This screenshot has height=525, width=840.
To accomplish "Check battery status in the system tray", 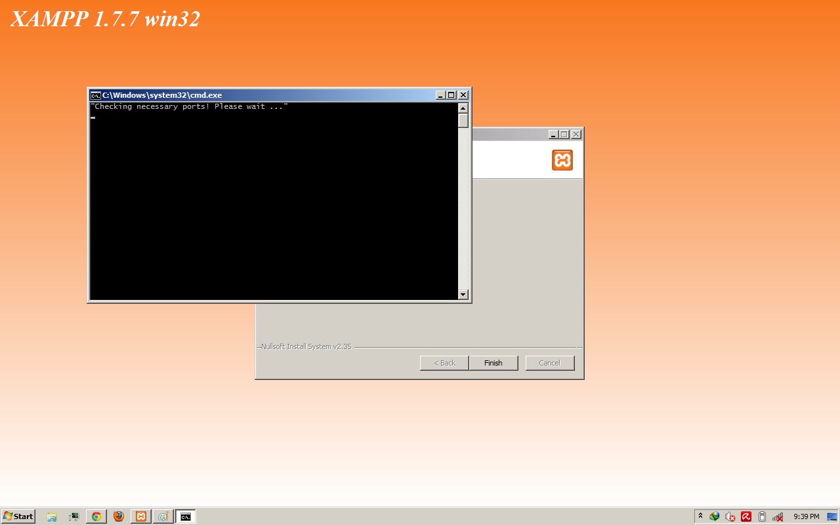I will click(761, 516).
